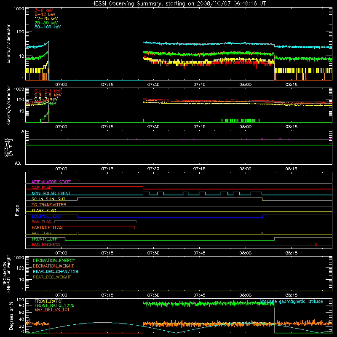The width and height of the screenshot is (337, 337).
Task: Select the 'SC_IN_SUNLIGHT' flag label
Action: pos(48,199)
